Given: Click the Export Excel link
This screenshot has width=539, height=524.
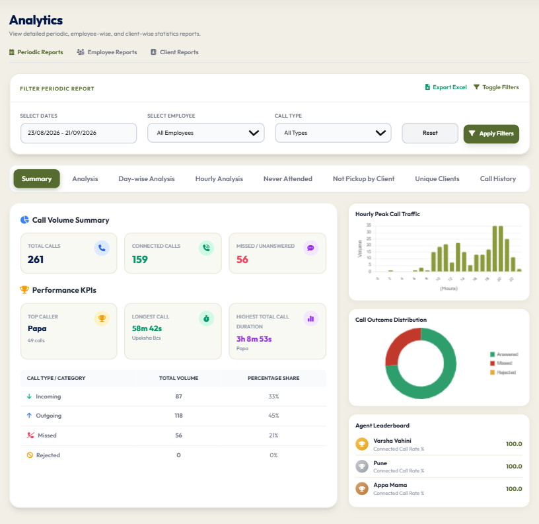Looking at the screenshot, I should (x=446, y=87).
